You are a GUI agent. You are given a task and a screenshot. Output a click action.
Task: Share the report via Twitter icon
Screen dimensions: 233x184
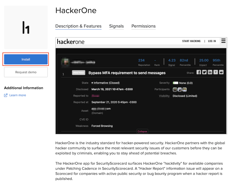(x=204, y=72)
